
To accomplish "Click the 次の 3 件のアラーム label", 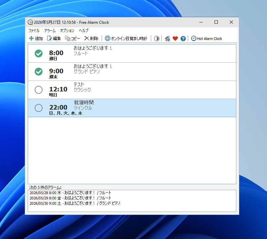I will 45,188.
